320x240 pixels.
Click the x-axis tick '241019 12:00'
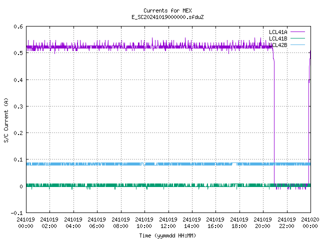point(168,222)
